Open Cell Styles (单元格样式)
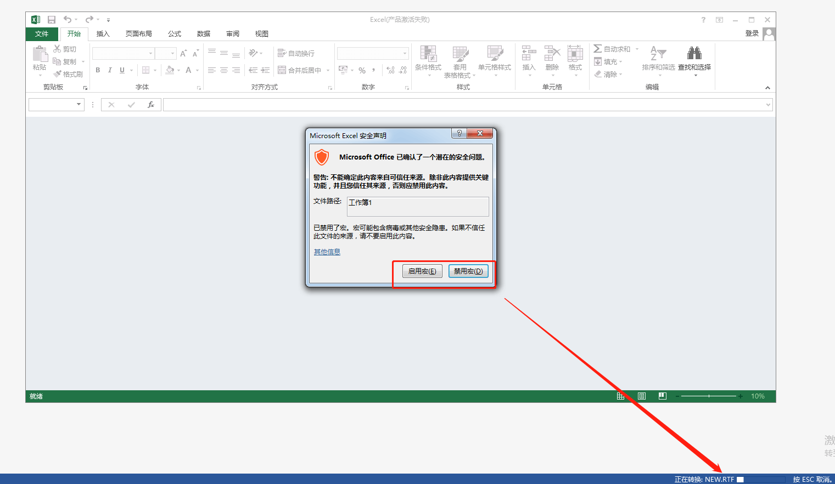 coord(495,60)
